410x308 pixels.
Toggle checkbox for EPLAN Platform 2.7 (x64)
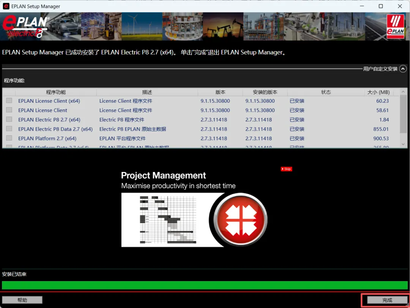coord(9,138)
